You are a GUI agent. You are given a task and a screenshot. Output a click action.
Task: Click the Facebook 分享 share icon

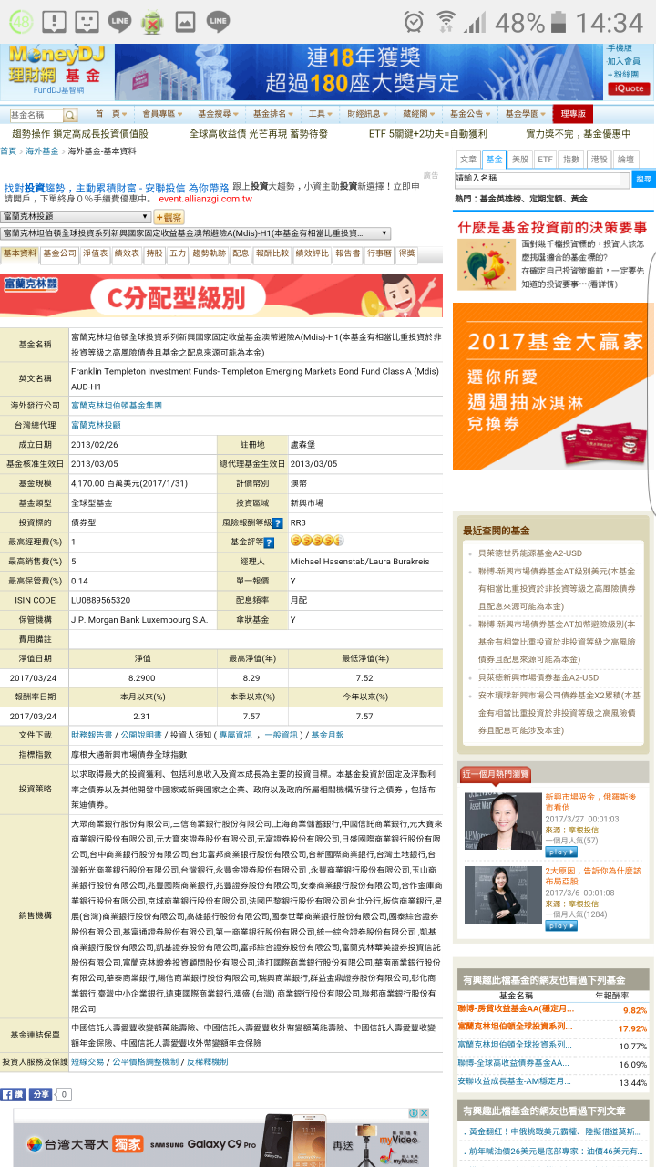pos(41,1094)
